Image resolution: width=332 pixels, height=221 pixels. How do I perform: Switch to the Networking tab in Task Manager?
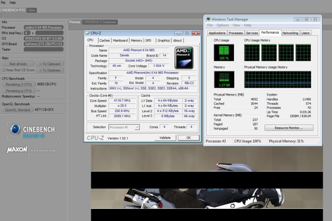click(x=290, y=33)
